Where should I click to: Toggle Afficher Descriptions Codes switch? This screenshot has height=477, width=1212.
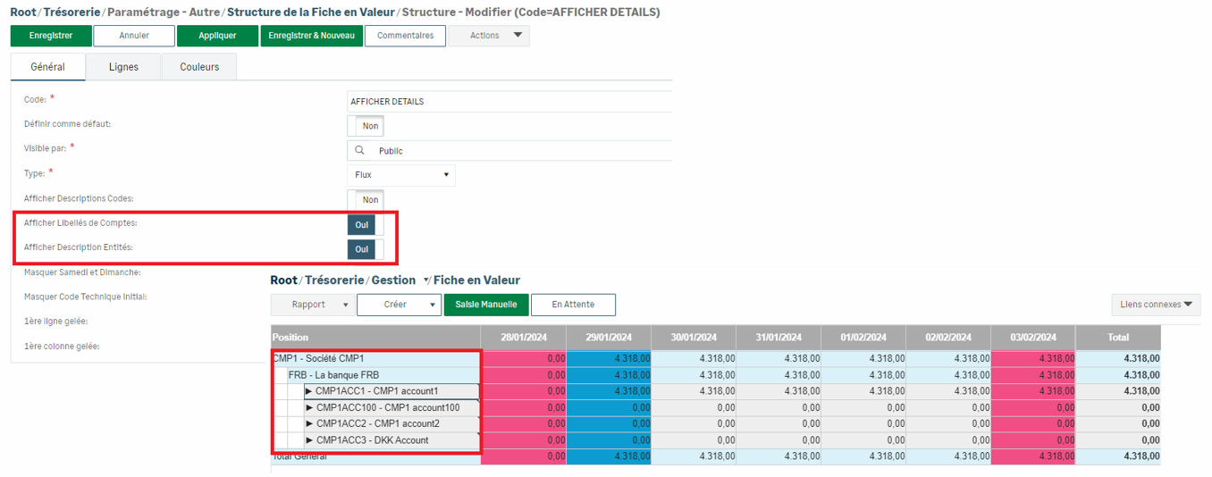click(x=365, y=200)
